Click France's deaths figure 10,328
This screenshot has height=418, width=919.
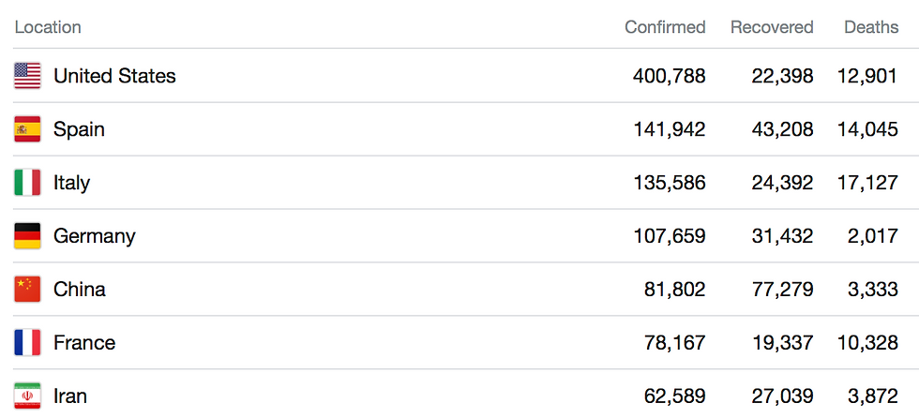(x=867, y=343)
